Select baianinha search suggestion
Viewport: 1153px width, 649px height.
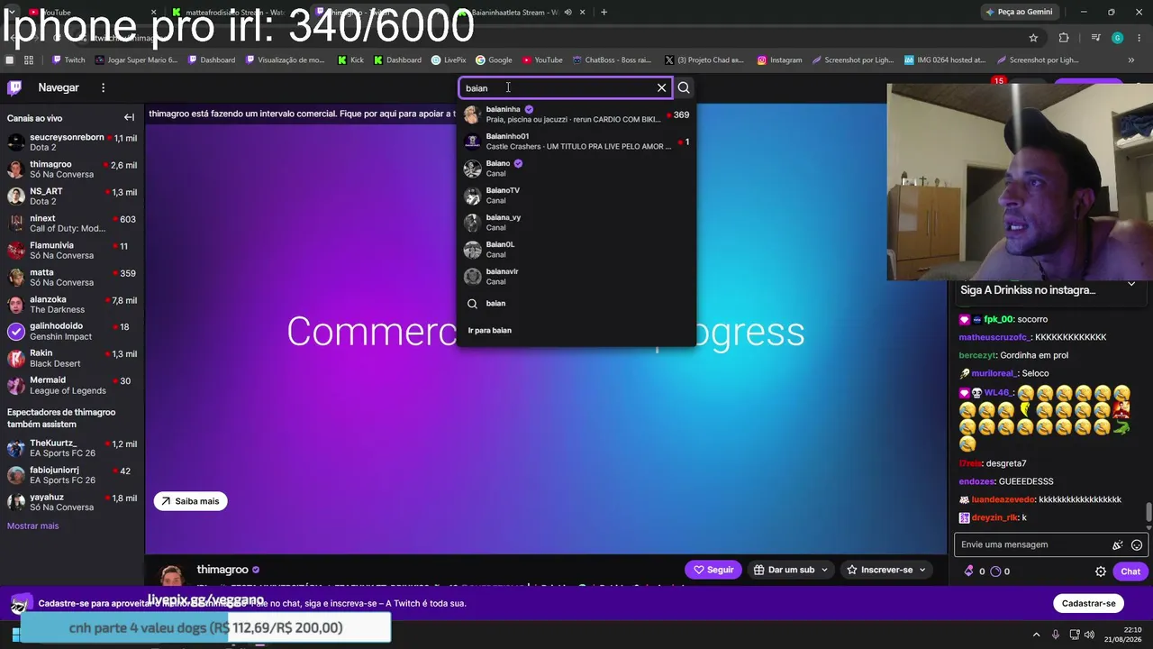(576, 114)
